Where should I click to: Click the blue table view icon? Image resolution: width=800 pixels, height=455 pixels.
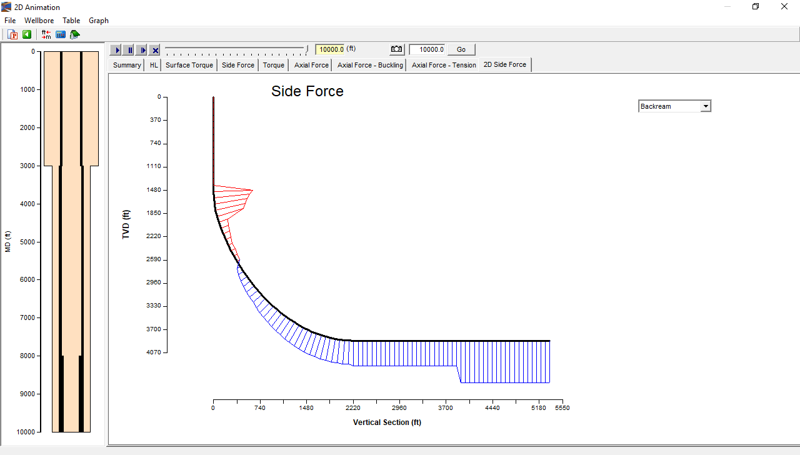[x=61, y=34]
